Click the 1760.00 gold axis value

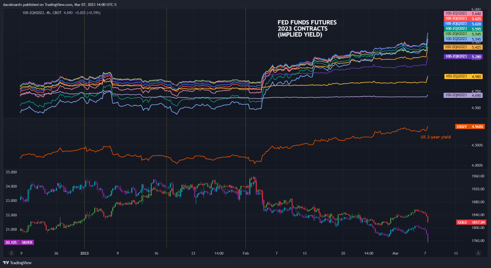[478, 241]
